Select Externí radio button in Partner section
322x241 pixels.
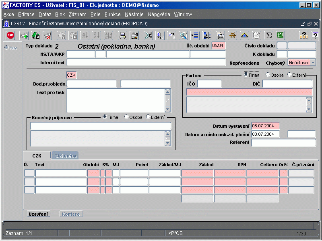pos(289,75)
